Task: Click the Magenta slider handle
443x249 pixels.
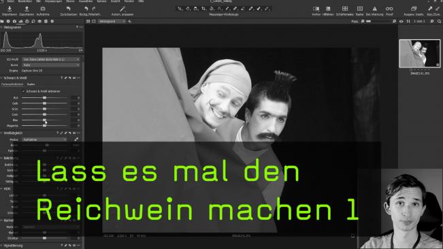Action: coord(44,126)
